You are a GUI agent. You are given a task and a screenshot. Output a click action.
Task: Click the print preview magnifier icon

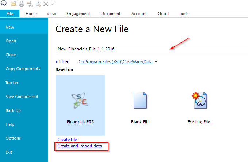pyautogui.click(x=38, y=4)
